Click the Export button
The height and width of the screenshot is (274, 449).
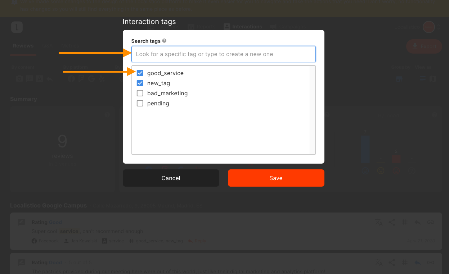[424, 46]
